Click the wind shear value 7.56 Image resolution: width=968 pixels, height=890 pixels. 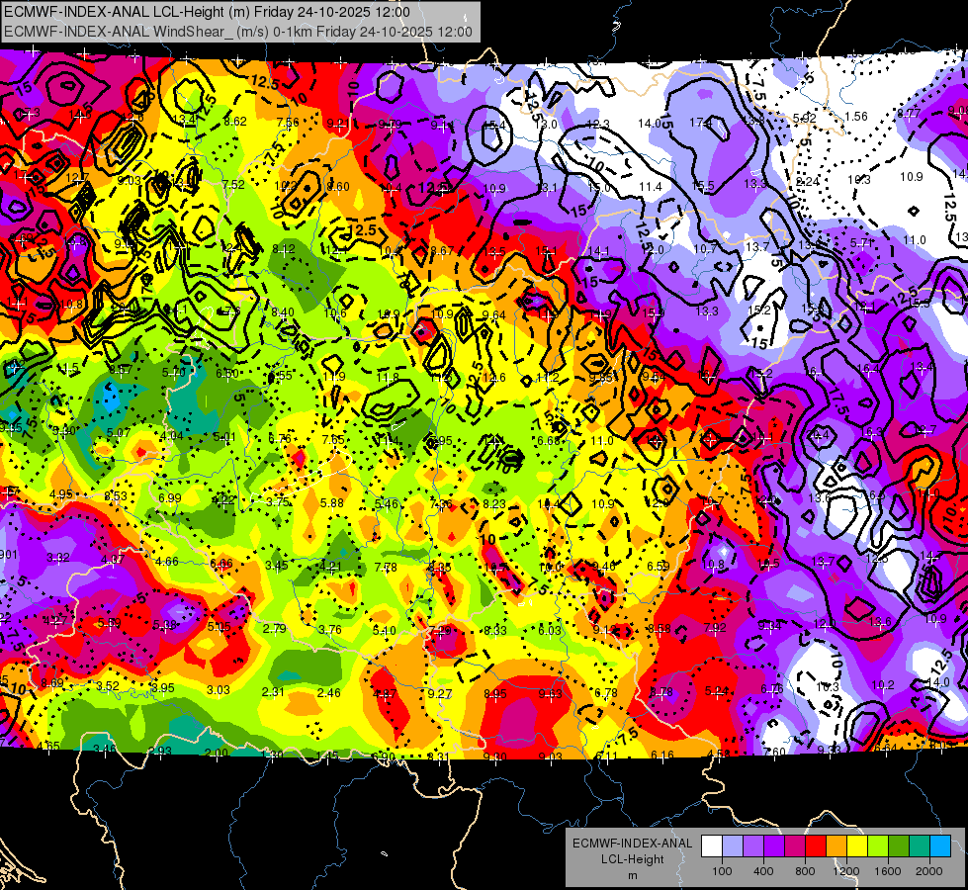pyautogui.click(x=288, y=123)
